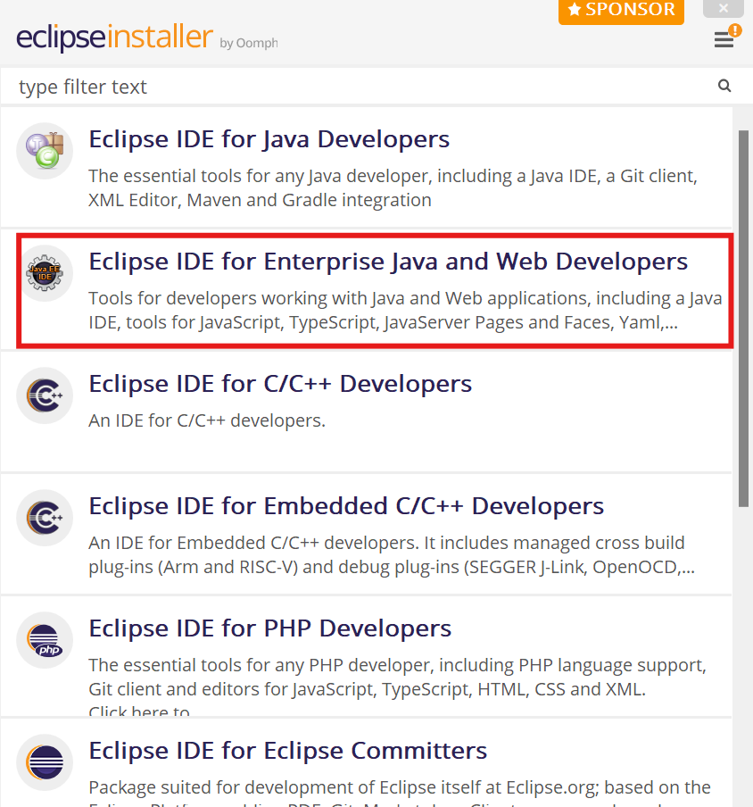This screenshot has width=753, height=807.
Task: Click the Enterprise Java description mentioning JavaServer Pages
Action: coord(405,311)
